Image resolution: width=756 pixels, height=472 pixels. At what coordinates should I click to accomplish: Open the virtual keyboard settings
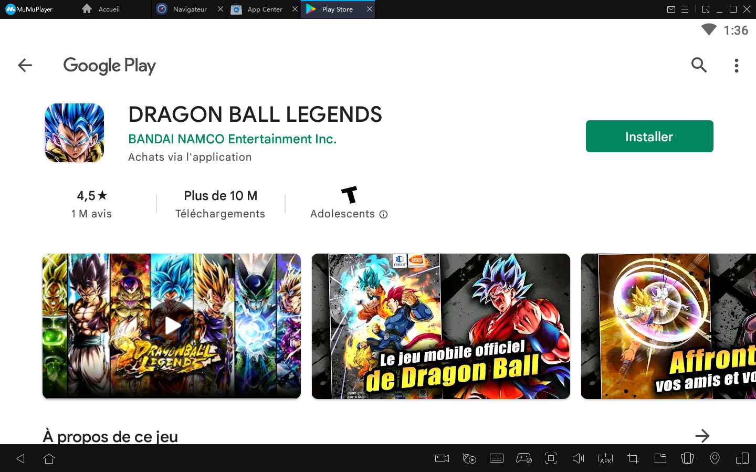(497, 458)
